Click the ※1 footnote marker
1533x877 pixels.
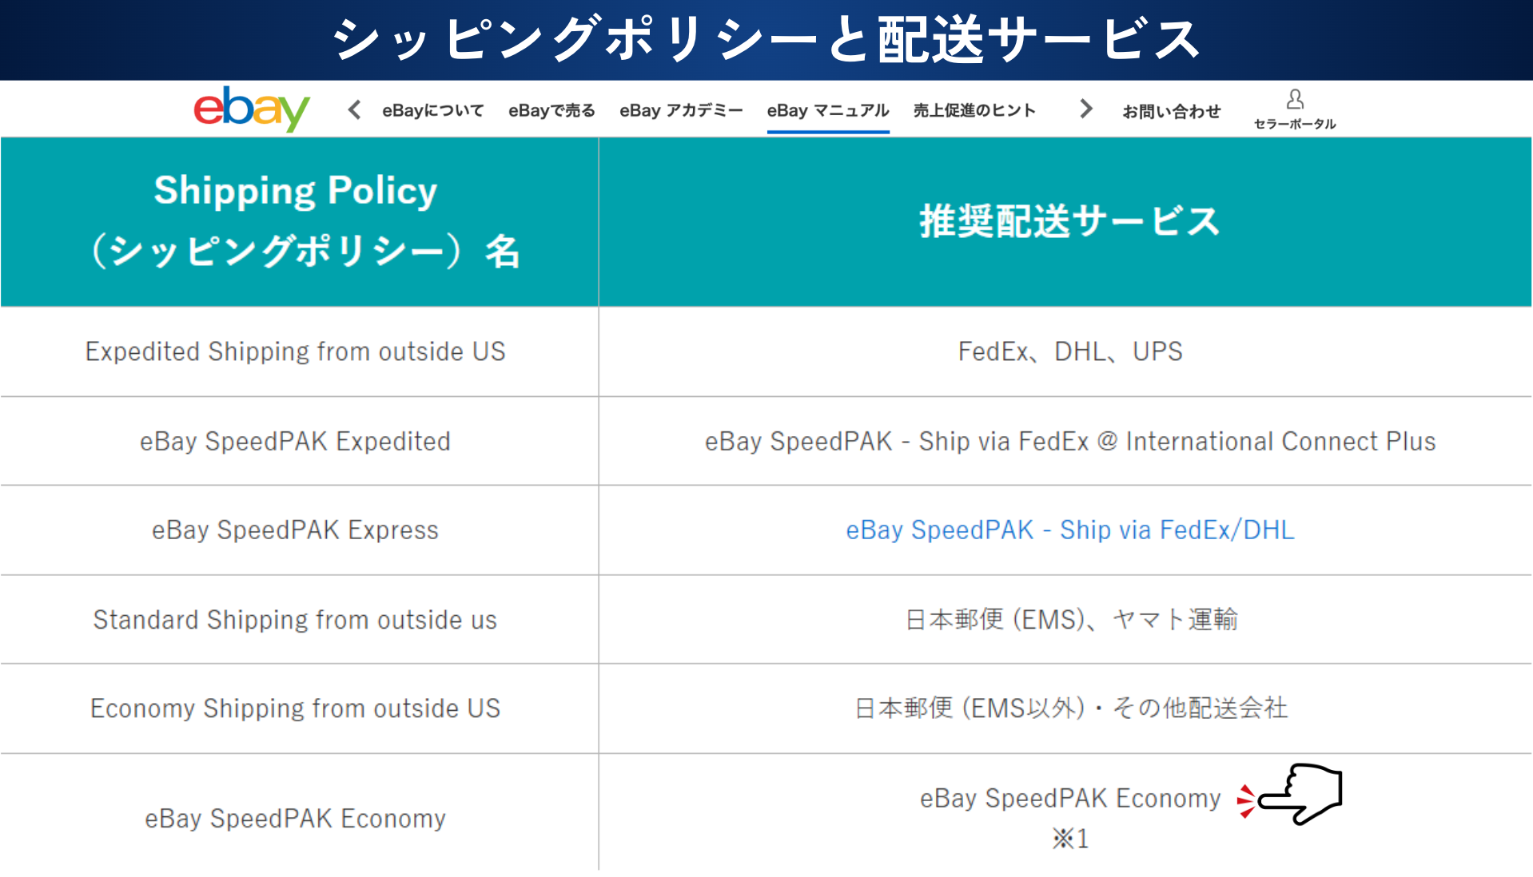[x=1069, y=839]
